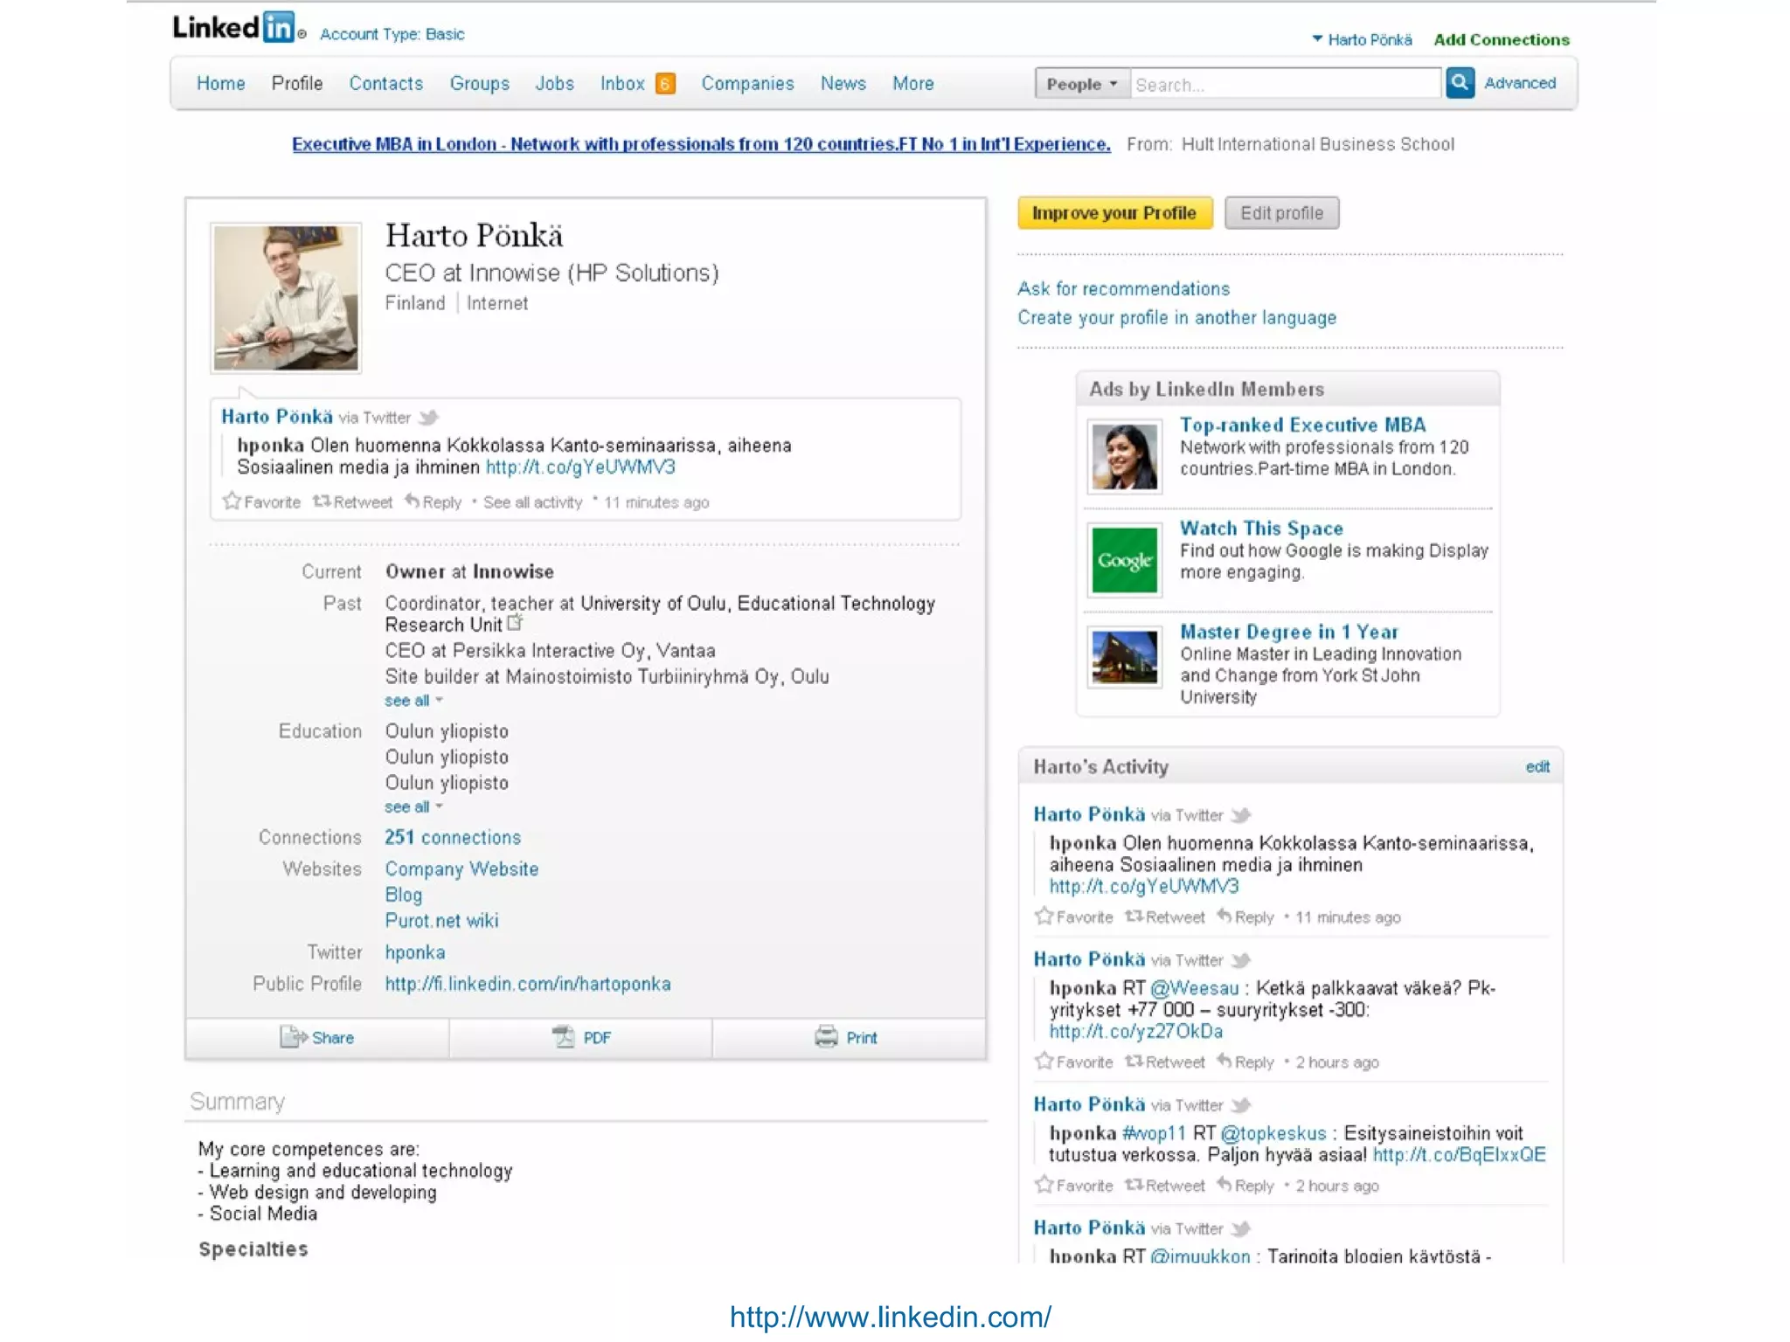Click the @topkeskus mention link
This screenshot has width=1790, height=1342.
pos(1273,1133)
